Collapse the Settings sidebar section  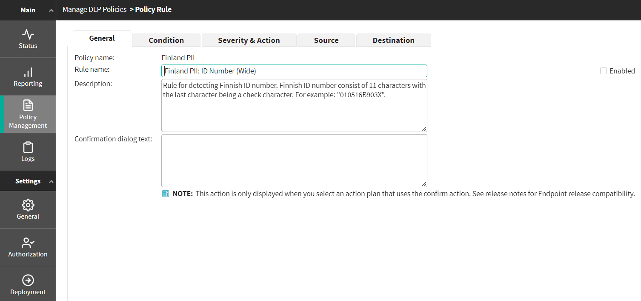pos(51,181)
